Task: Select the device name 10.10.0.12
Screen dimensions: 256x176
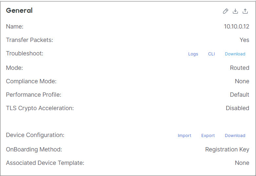Action: [x=236, y=27]
